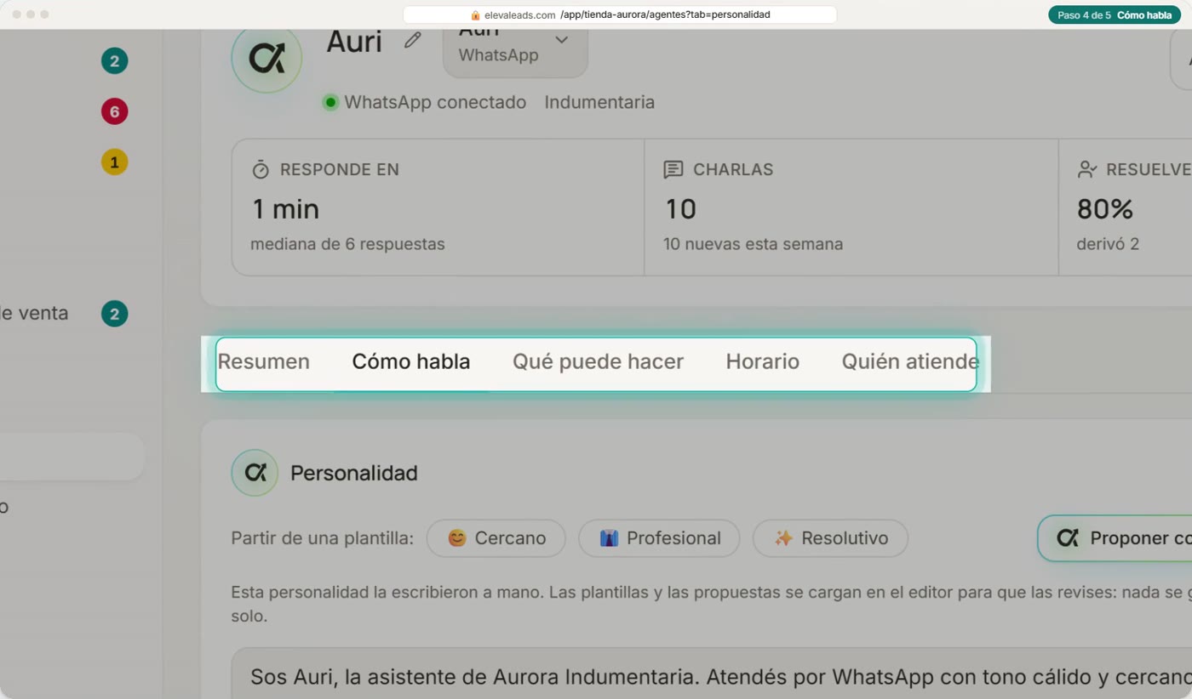
Task: Click the 'mediana de 6 respuestas' text
Action: (x=347, y=244)
